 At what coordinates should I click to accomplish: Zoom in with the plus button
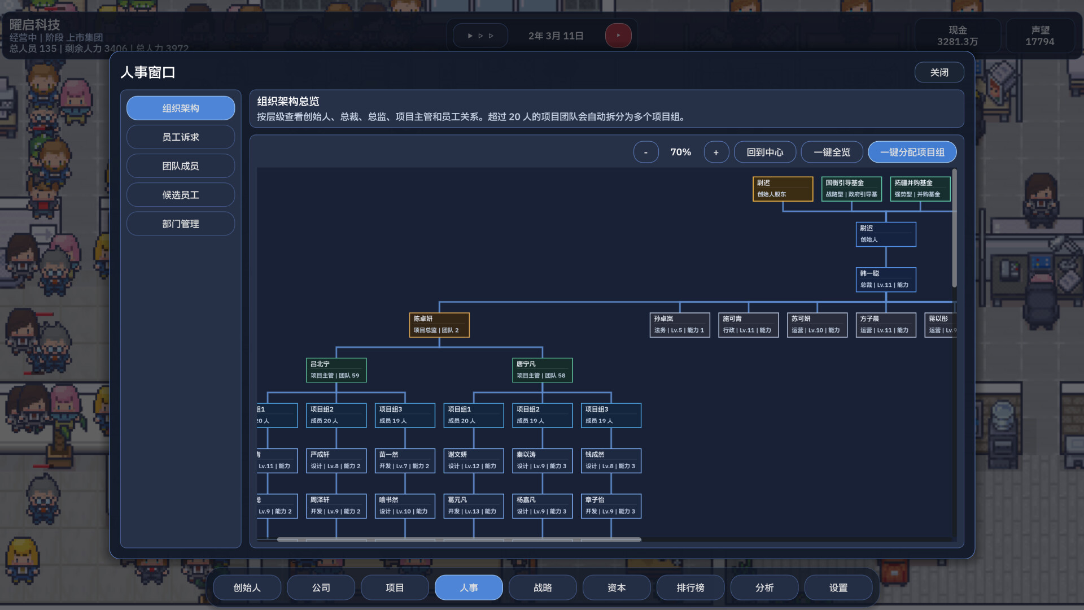coord(716,152)
